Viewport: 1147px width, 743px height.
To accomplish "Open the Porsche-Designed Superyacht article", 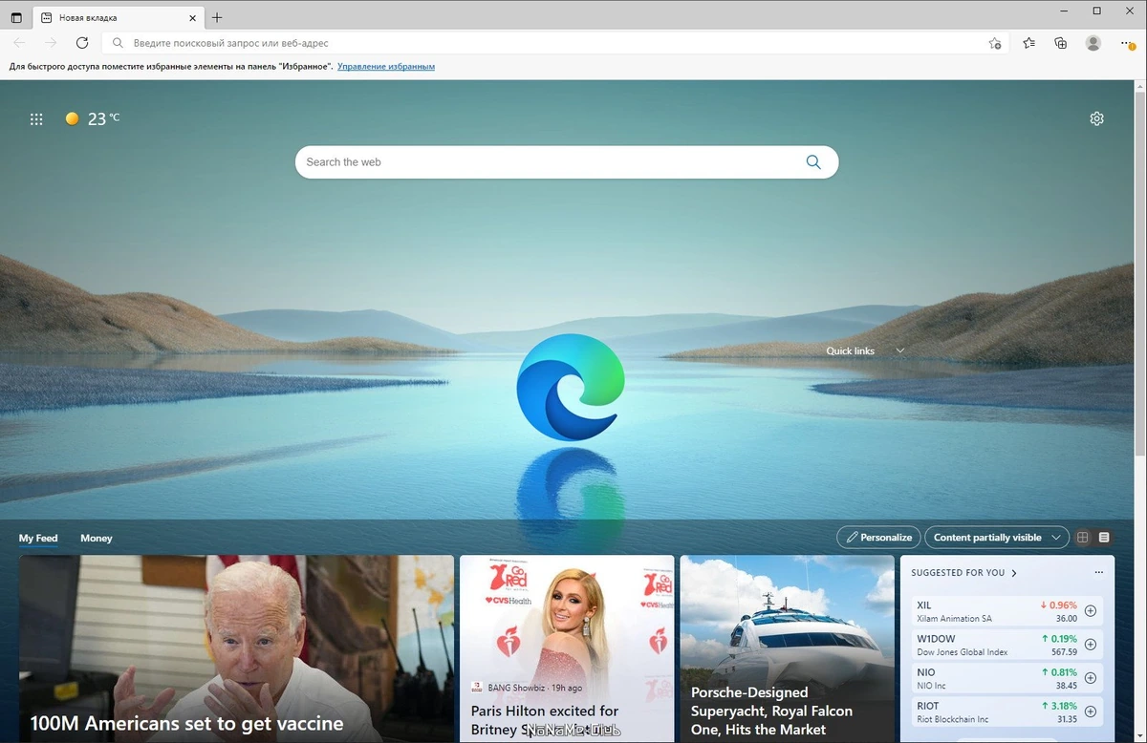I will click(788, 648).
